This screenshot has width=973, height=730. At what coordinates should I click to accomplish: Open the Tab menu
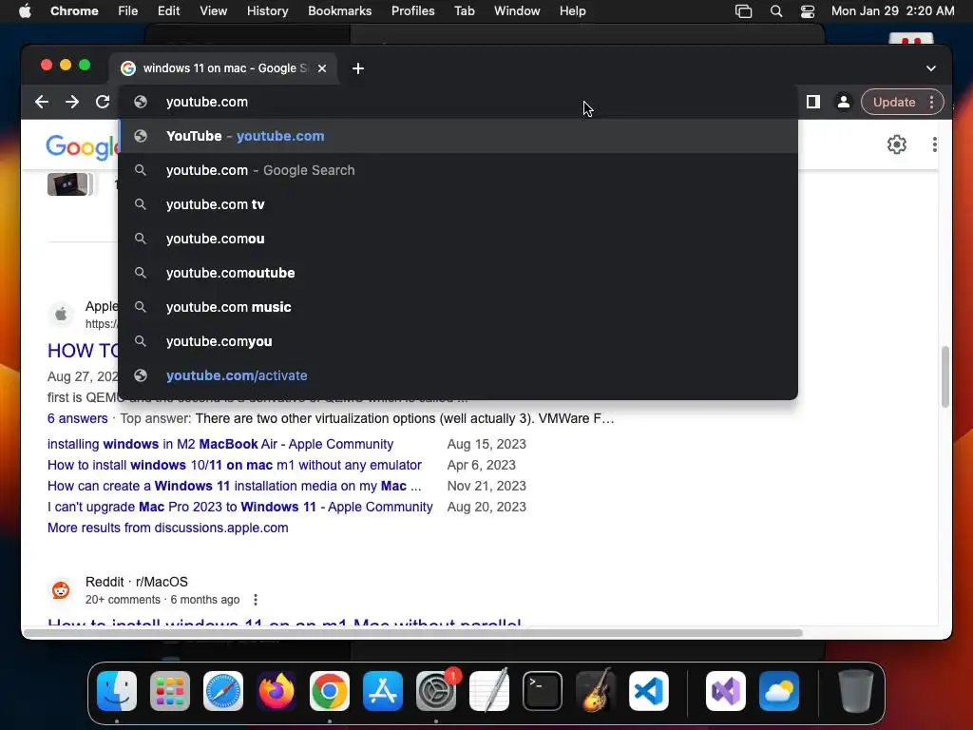click(464, 11)
